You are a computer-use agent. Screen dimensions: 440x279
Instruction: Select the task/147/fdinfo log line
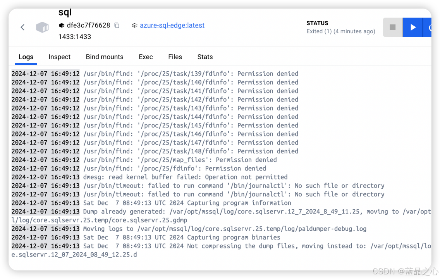coord(155,143)
